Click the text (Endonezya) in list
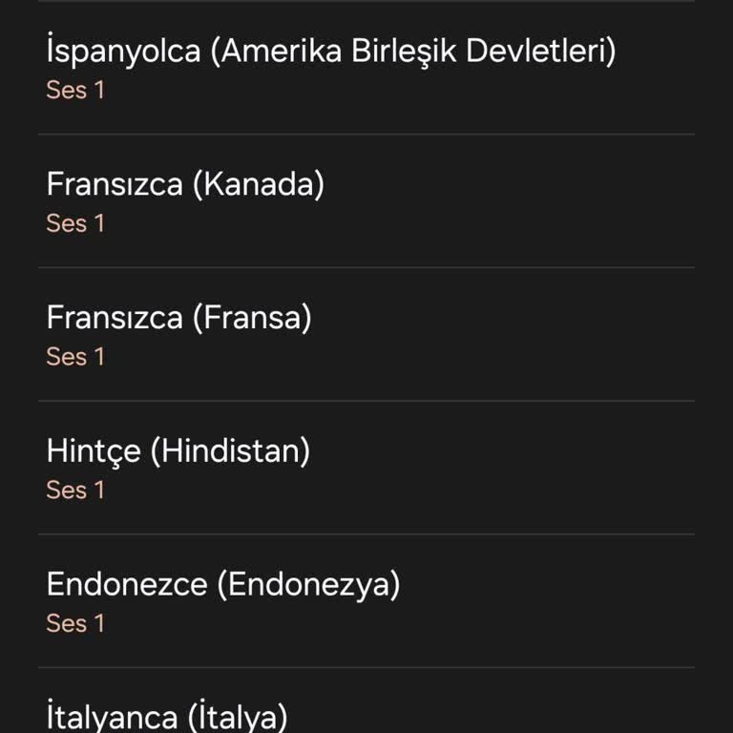The width and height of the screenshot is (733, 733). 308,584
